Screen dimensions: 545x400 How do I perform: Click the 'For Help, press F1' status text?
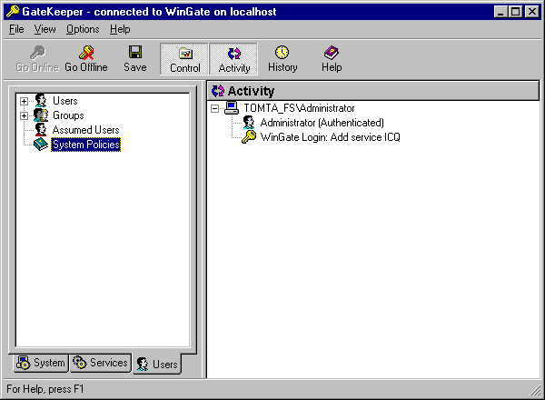[45, 389]
